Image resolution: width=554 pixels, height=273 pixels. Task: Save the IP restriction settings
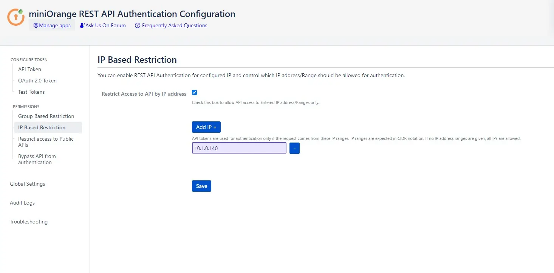[201, 186]
